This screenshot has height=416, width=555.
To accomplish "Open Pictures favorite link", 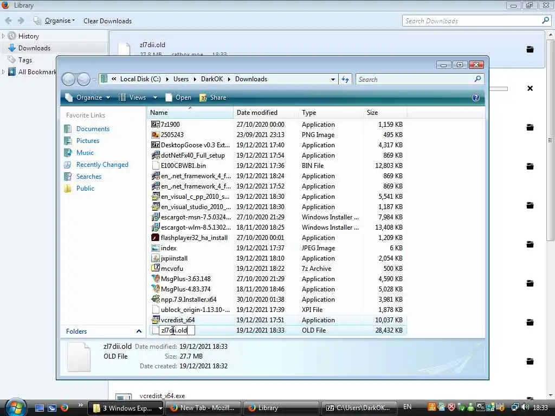I will (88, 141).
